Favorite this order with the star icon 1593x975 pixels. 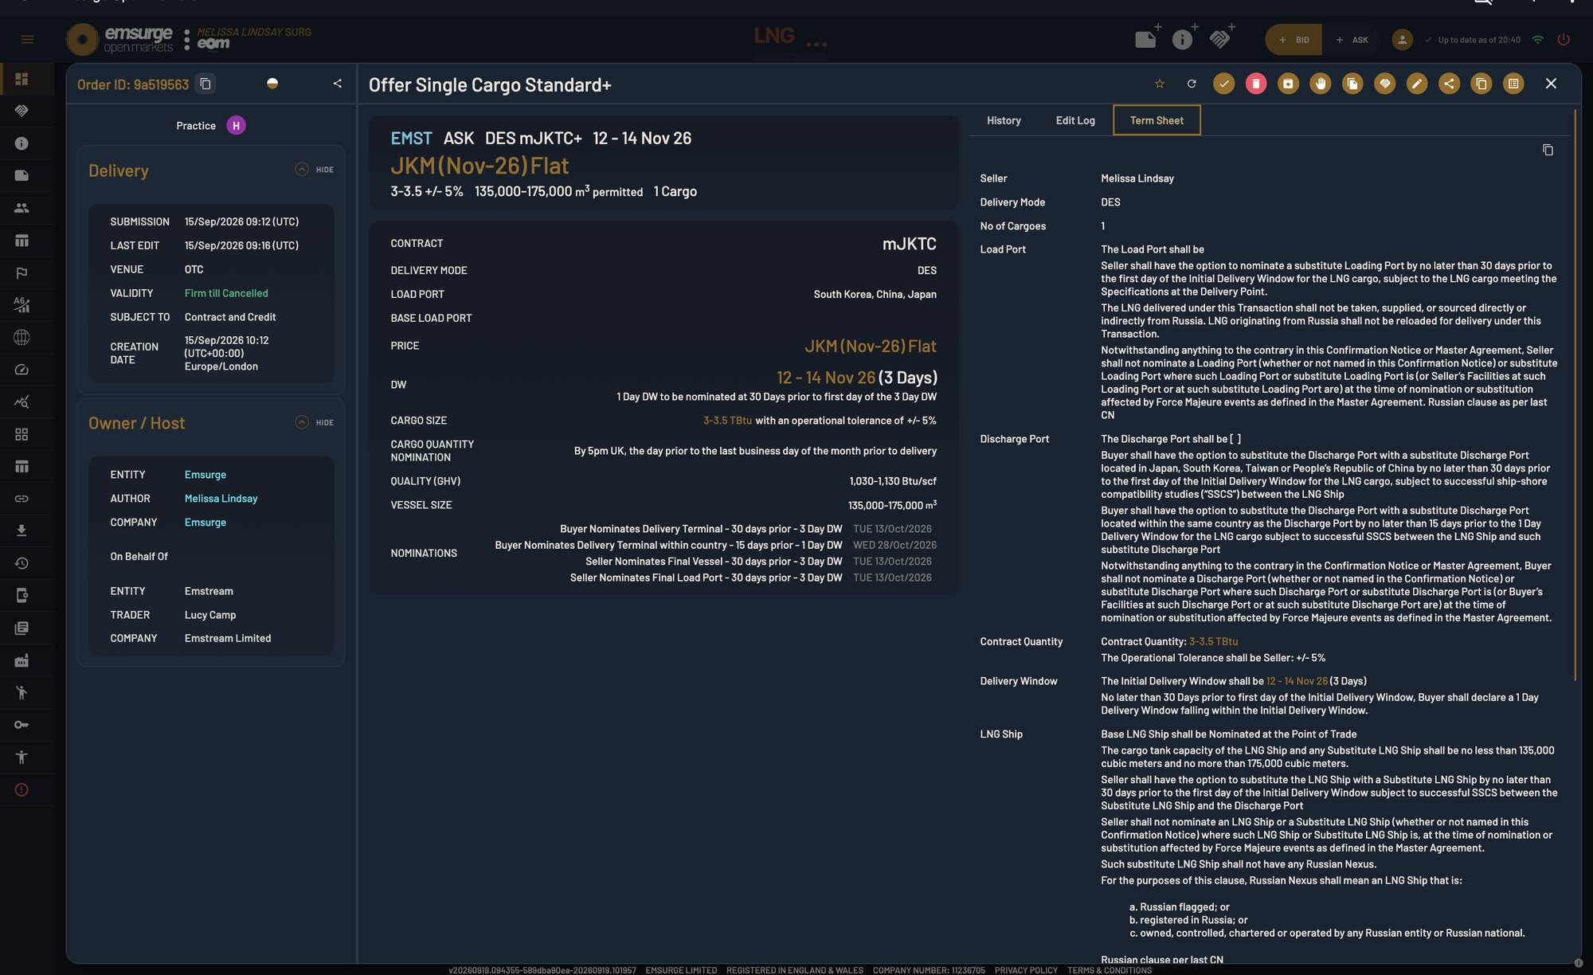(x=1160, y=84)
